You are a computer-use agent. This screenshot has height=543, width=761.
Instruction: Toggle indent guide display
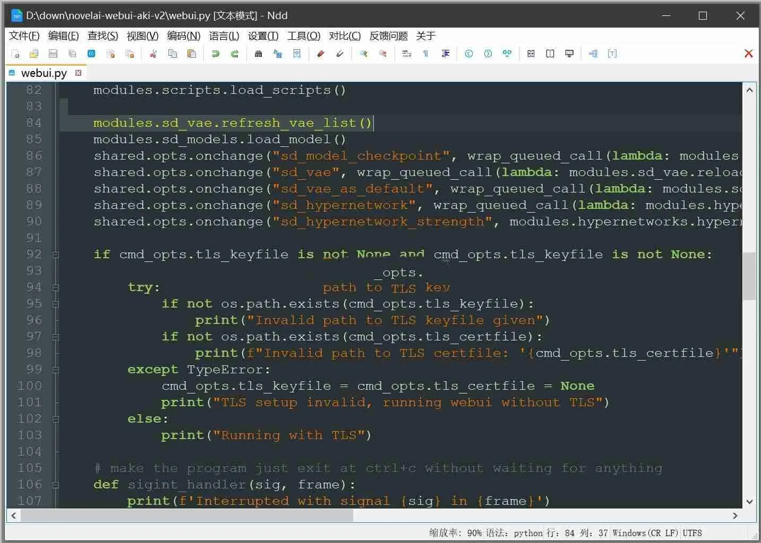445,53
